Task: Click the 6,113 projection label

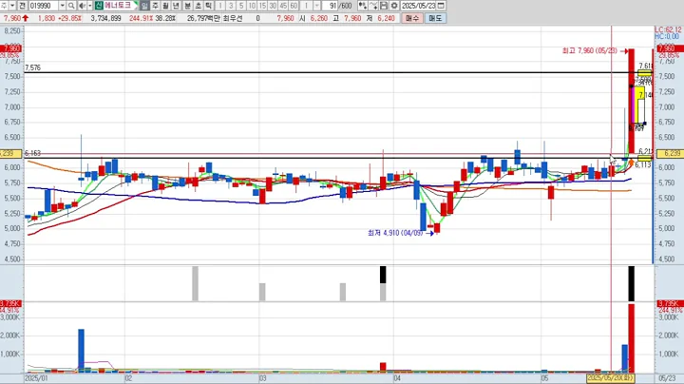Action: coord(643,165)
